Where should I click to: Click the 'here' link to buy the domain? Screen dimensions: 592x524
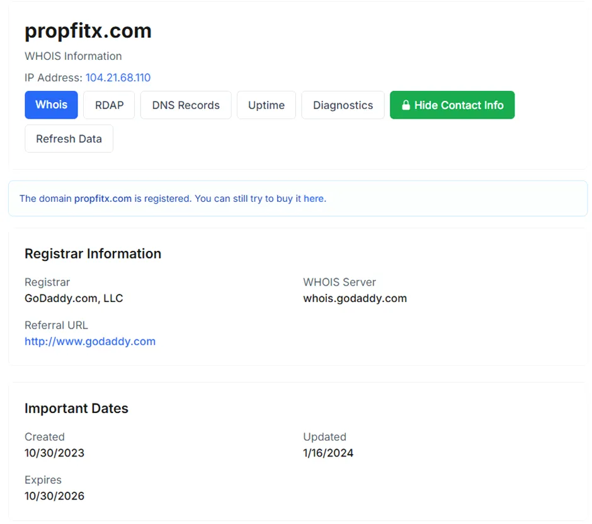pyautogui.click(x=314, y=199)
